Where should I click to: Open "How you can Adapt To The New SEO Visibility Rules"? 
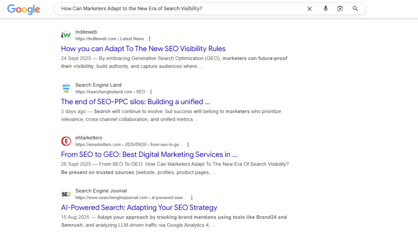[143, 49]
